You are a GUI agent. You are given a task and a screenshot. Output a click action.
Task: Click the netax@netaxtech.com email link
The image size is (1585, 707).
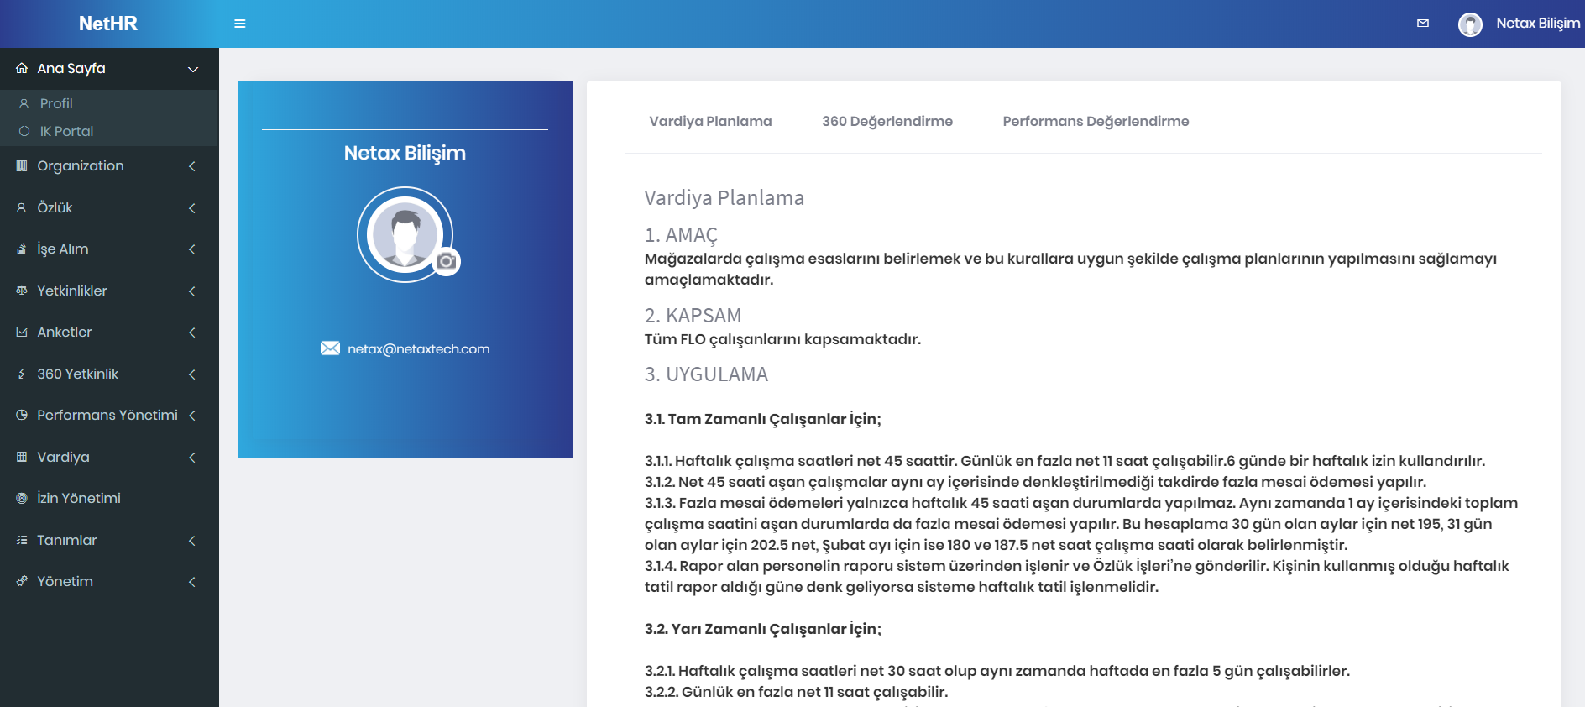pyautogui.click(x=418, y=348)
